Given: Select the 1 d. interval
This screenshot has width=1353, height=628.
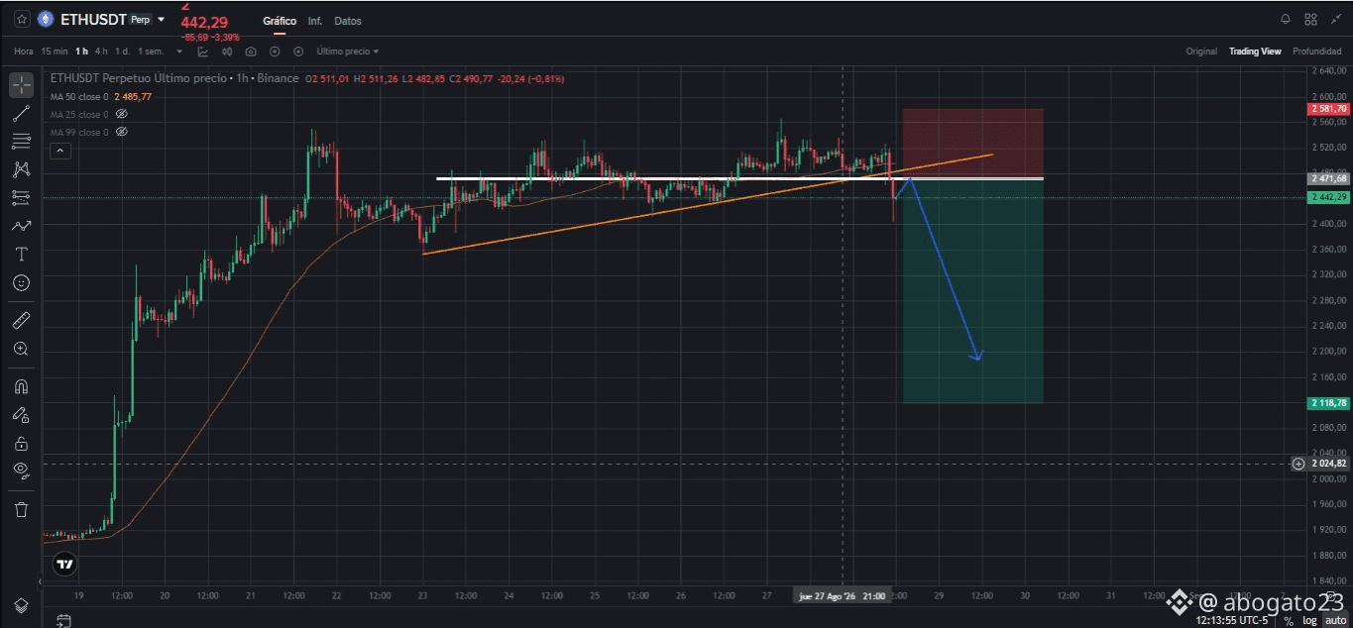Looking at the screenshot, I should (x=122, y=52).
